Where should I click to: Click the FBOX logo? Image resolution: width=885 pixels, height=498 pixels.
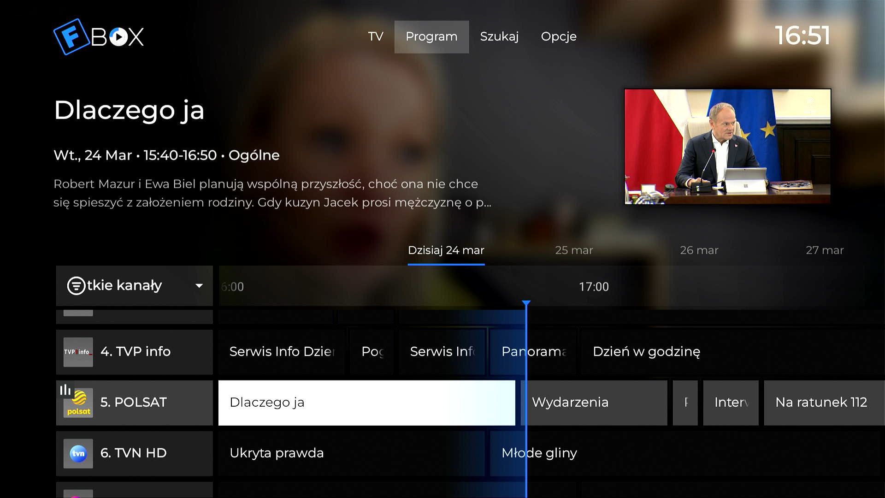[x=99, y=36]
